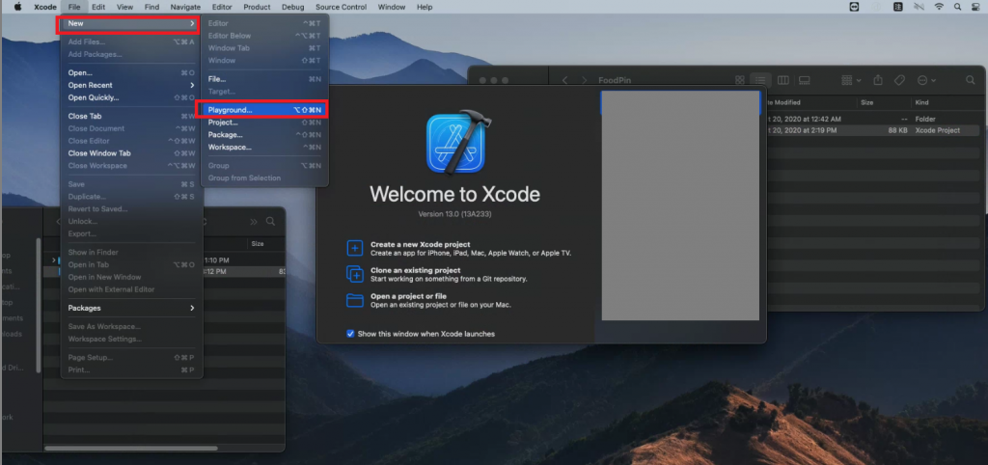Open the action ellipsis dropdown in FoodPin window
This screenshot has height=465, width=988.
927,81
